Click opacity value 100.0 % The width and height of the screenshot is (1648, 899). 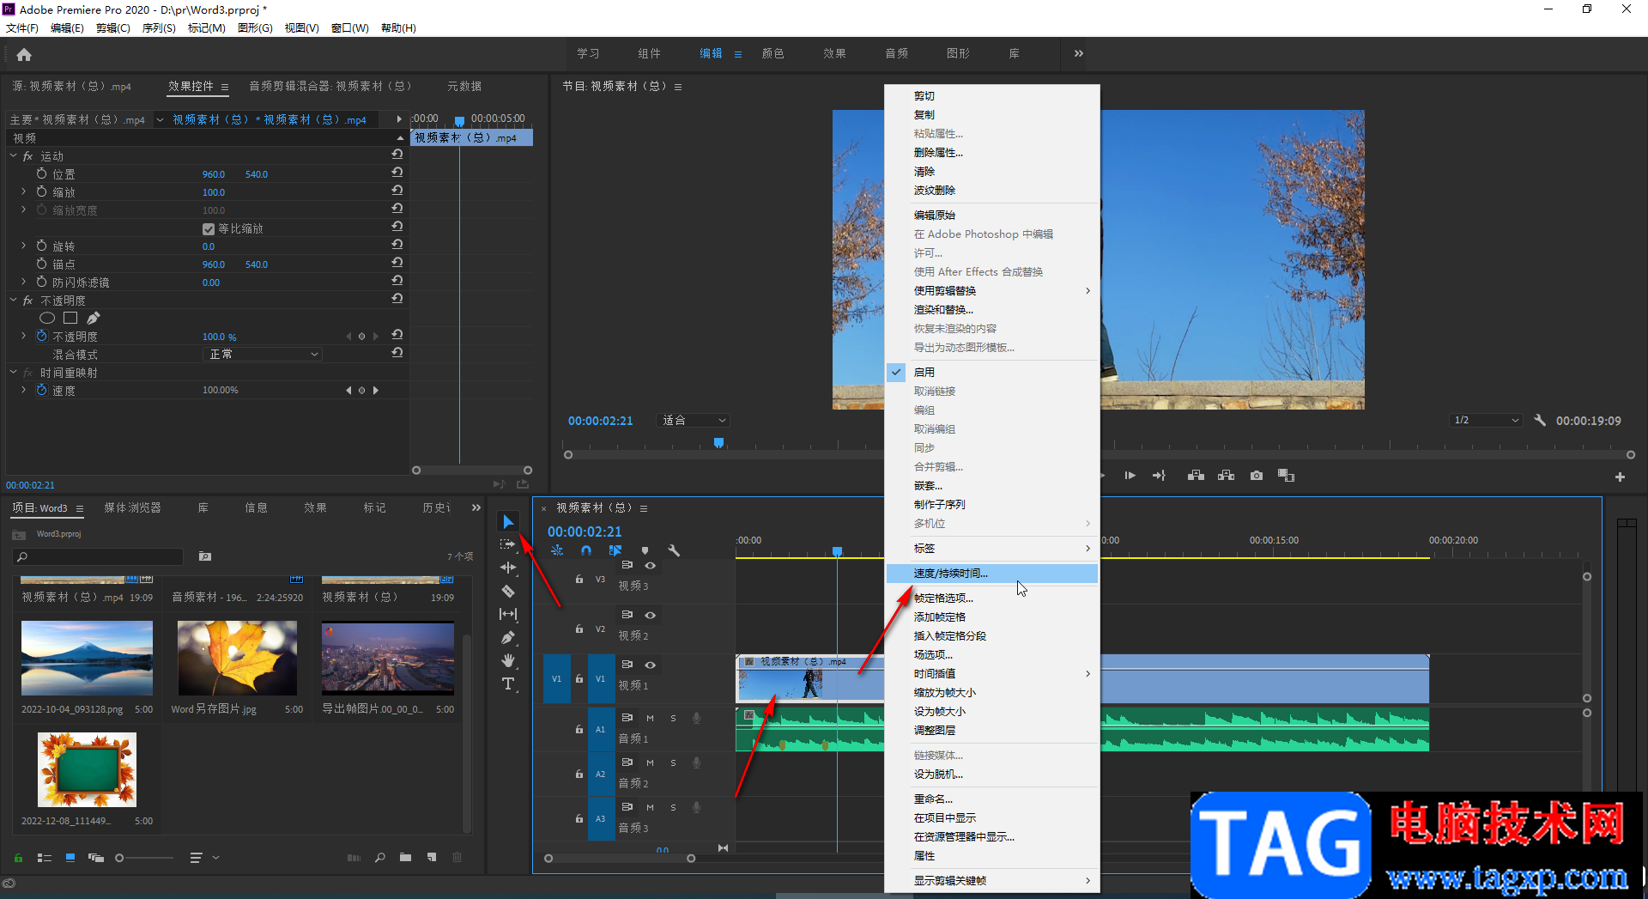pos(219,337)
